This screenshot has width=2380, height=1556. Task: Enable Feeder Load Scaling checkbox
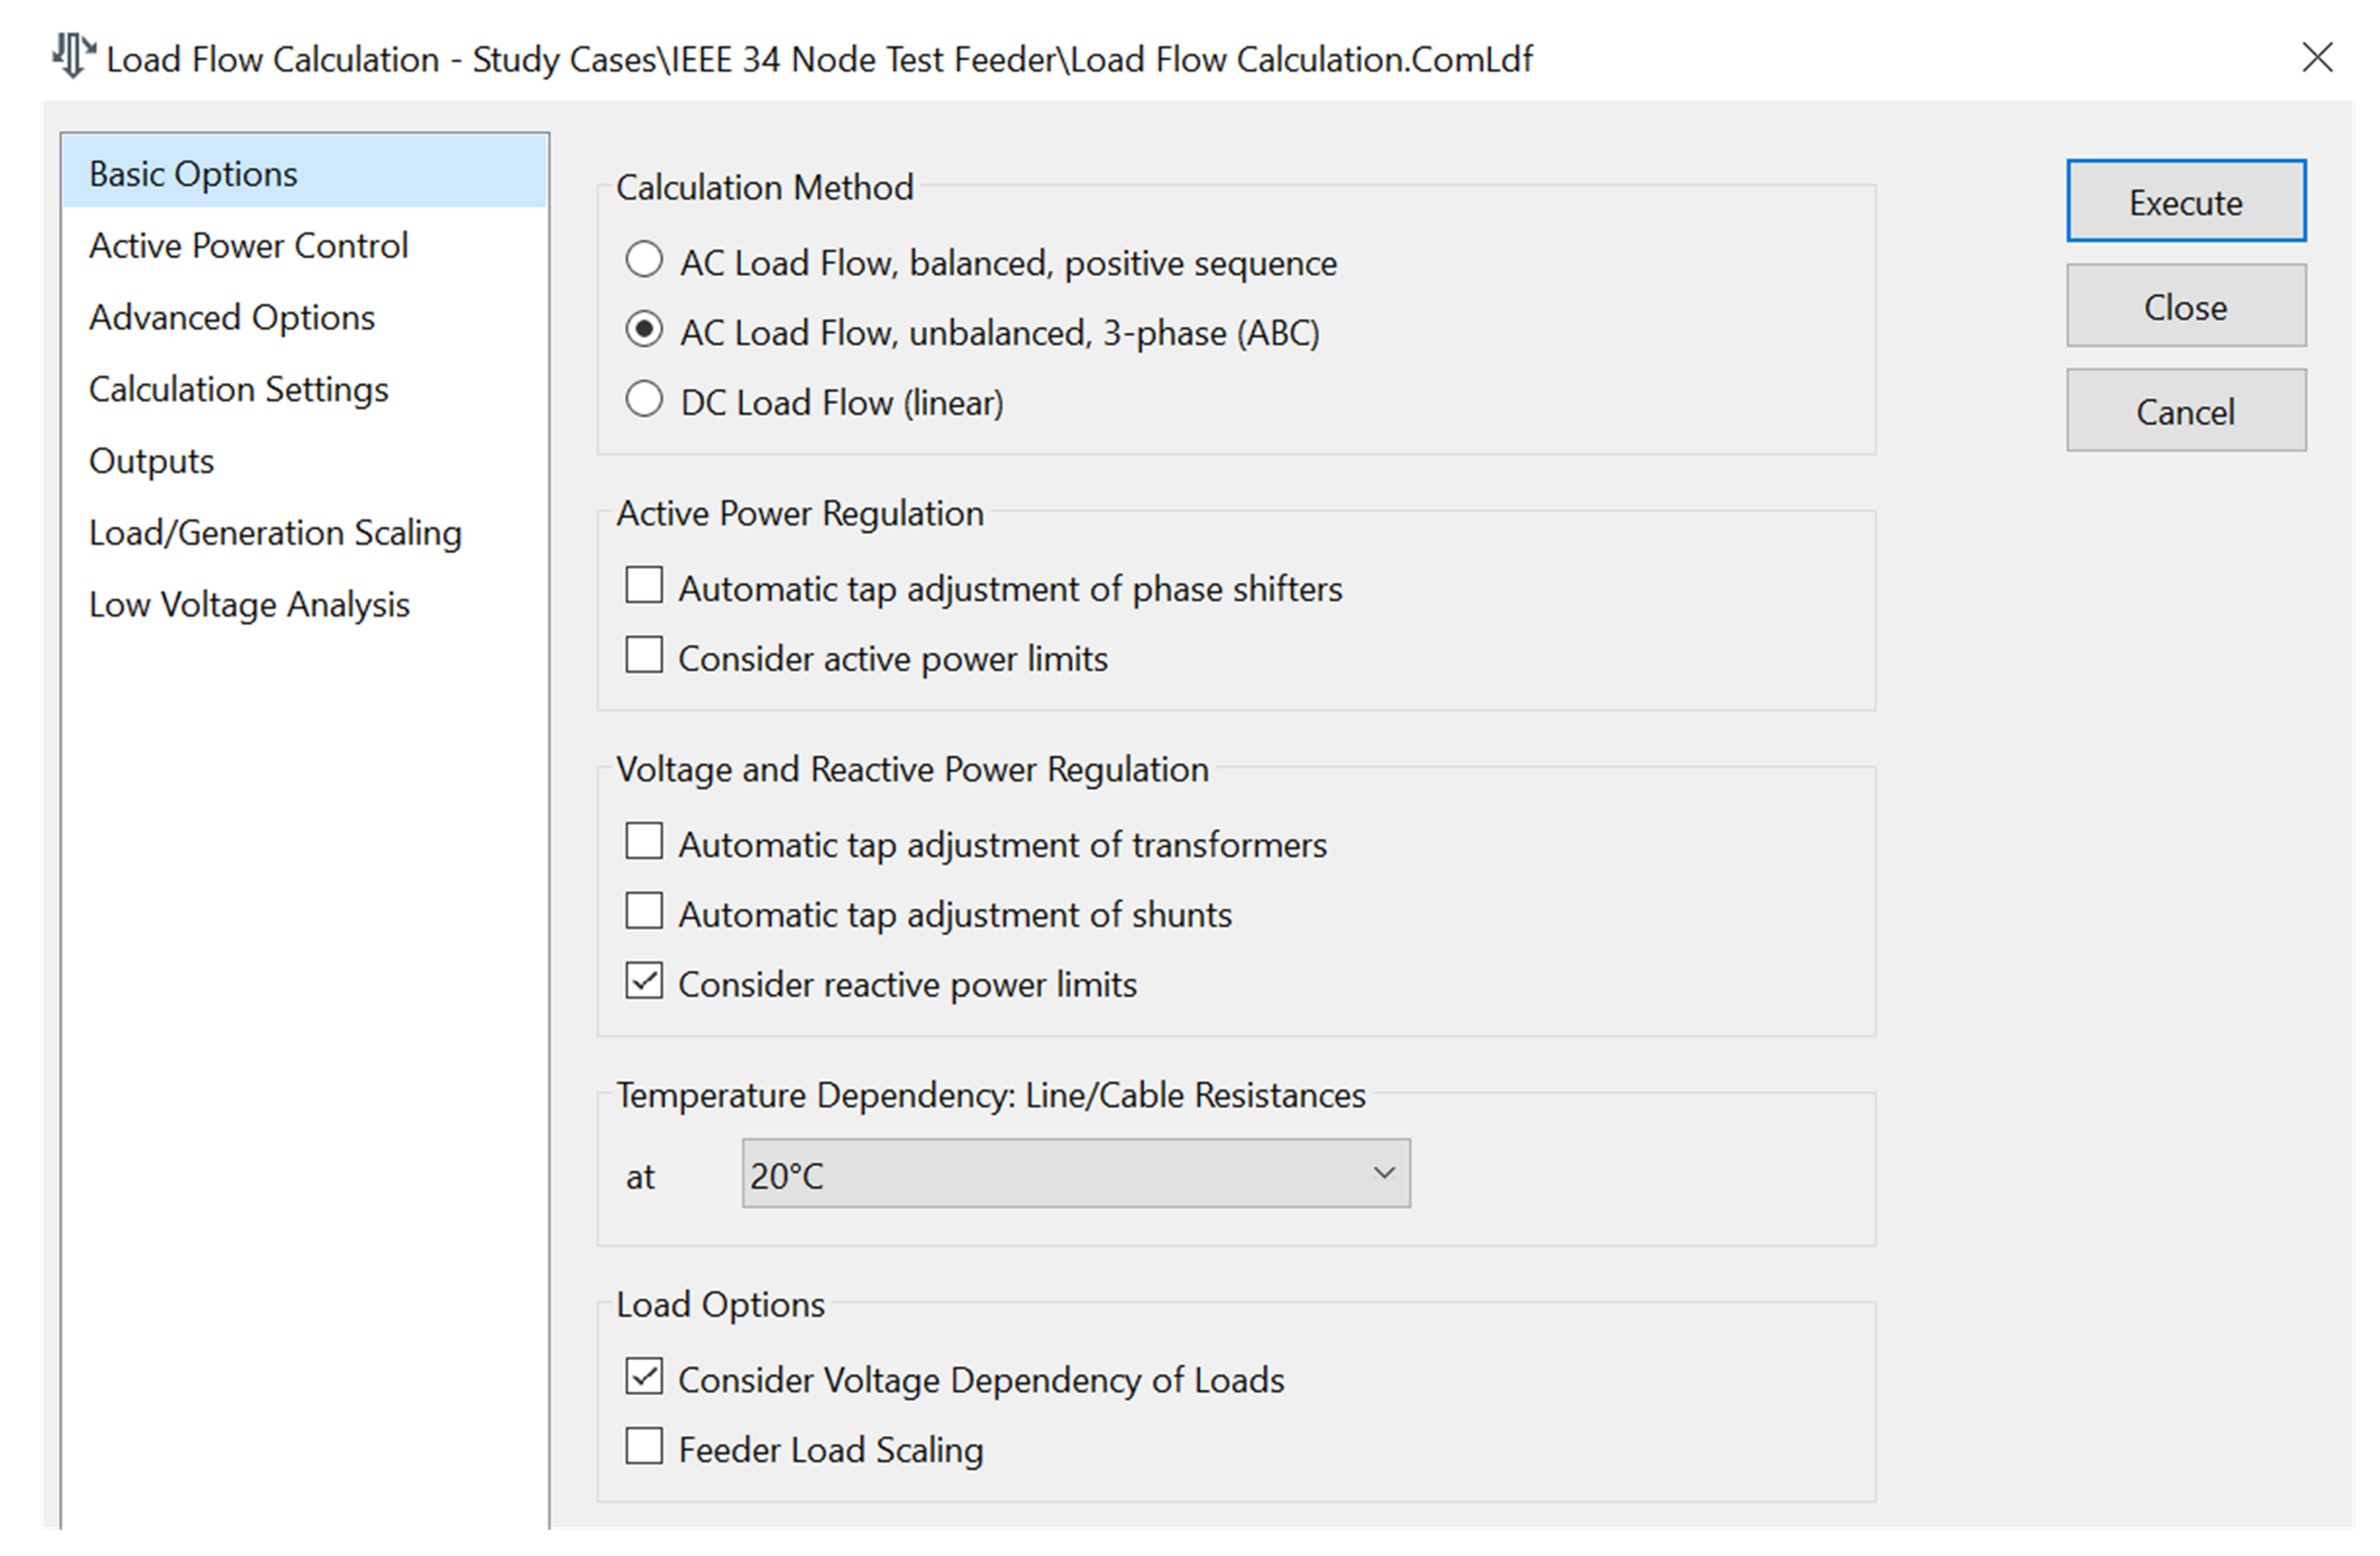(644, 1447)
